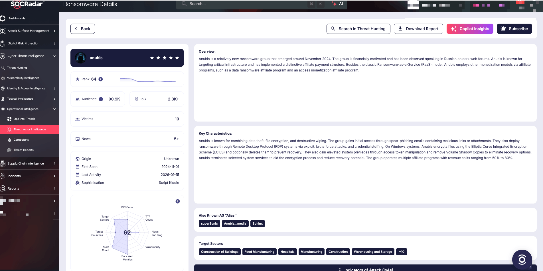The image size is (543, 271).
Task: Open Copilot Insights
Action: [470, 29]
